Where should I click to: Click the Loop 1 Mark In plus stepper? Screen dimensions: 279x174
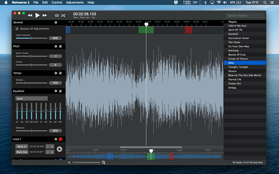click(52, 147)
